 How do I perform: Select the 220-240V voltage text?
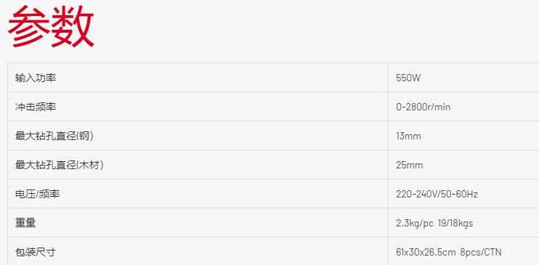tap(416, 195)
